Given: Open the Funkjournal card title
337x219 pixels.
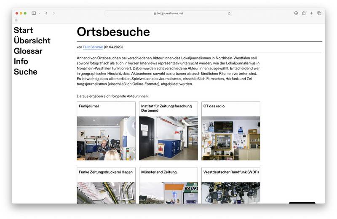Looking at the screenshot, I should (89, 106).
